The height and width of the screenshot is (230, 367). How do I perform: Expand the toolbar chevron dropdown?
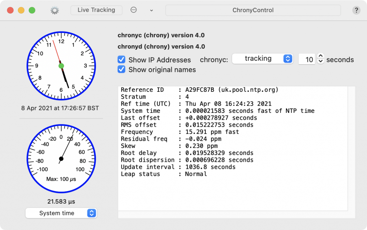(x=151, y=10)
